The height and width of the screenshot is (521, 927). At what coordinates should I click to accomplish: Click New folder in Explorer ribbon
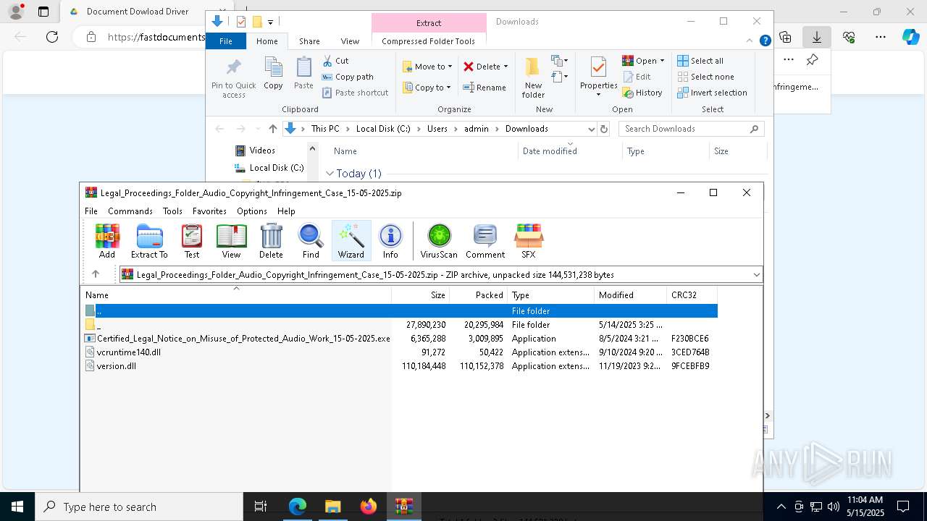point(533,78)
